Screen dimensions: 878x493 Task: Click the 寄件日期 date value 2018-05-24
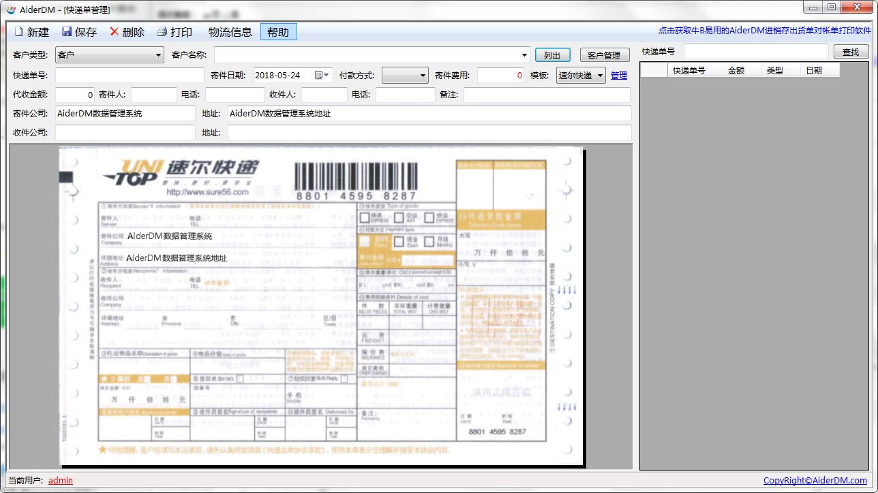coord(277,75)
